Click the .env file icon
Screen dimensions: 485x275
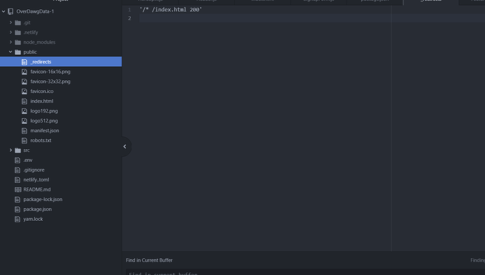(18, 160)
